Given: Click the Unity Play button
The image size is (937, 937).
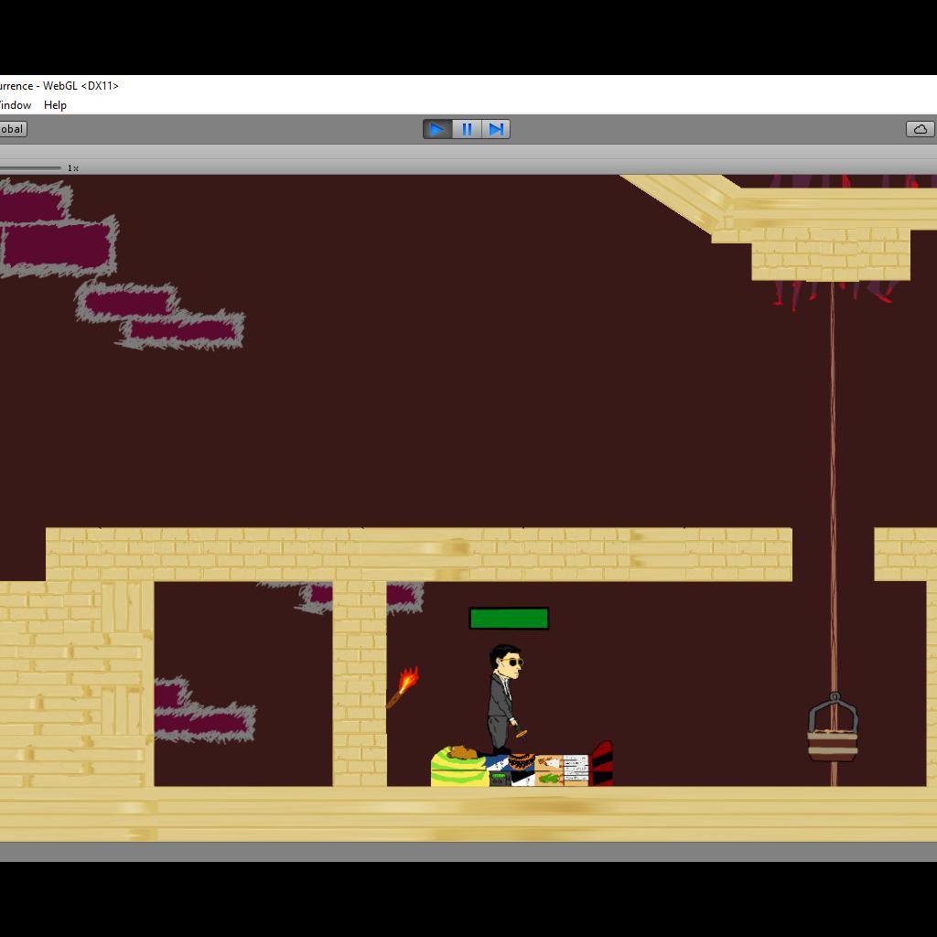Looking at the screenshot, I should point(437,129).
